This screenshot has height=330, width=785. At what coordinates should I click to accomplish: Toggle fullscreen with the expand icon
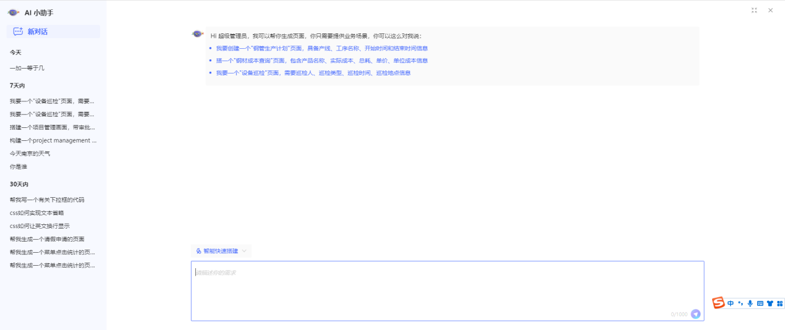(x=754, y=11)
